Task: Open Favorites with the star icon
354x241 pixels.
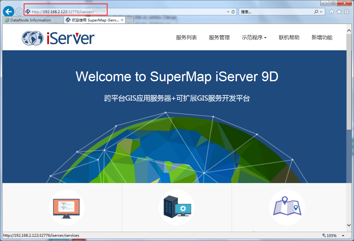Action: [339, 12]
